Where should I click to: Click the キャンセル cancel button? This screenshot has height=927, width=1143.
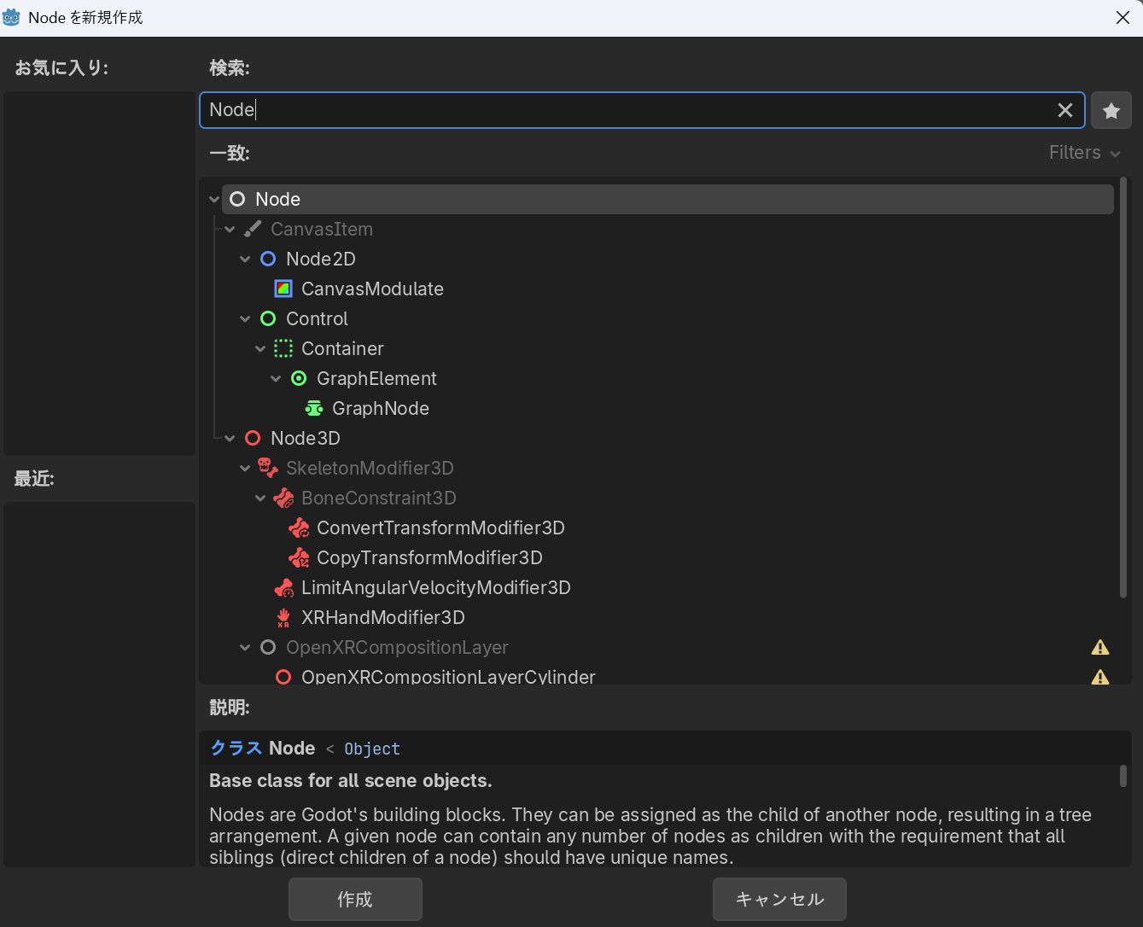(x=779, y=899)
